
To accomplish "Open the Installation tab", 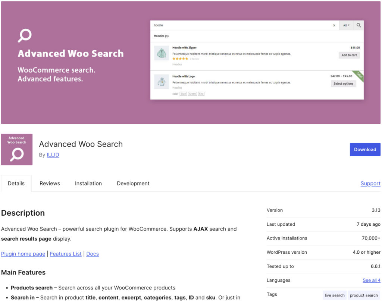I will coord(88,184).
